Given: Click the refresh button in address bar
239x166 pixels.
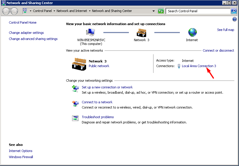Looking at the screenshot, I should click(161, 11).
